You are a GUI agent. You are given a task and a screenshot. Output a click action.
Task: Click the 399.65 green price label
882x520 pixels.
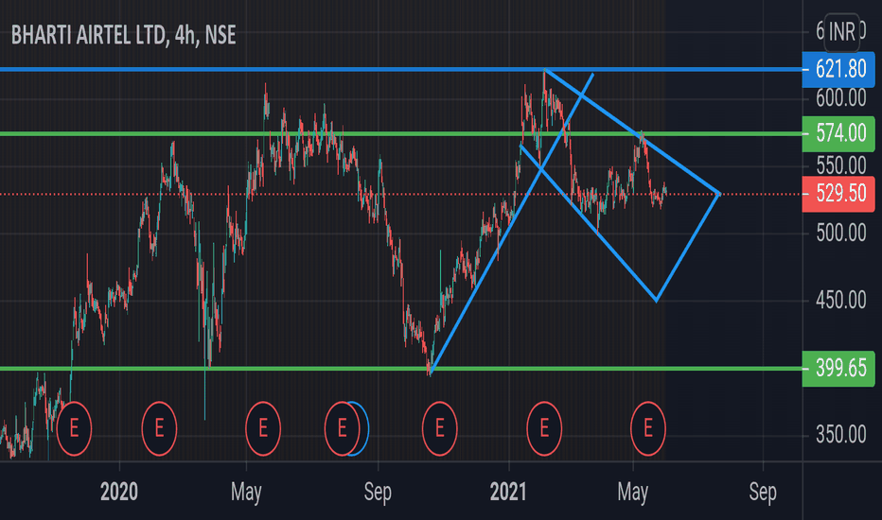tap(838, 368)
